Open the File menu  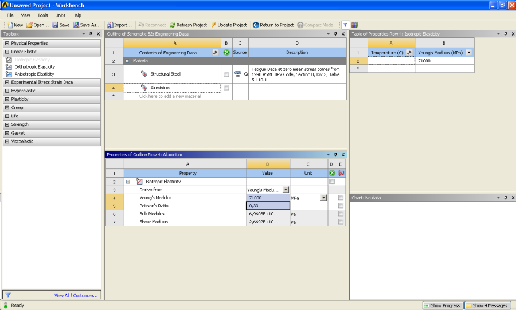tap(10, 15)
